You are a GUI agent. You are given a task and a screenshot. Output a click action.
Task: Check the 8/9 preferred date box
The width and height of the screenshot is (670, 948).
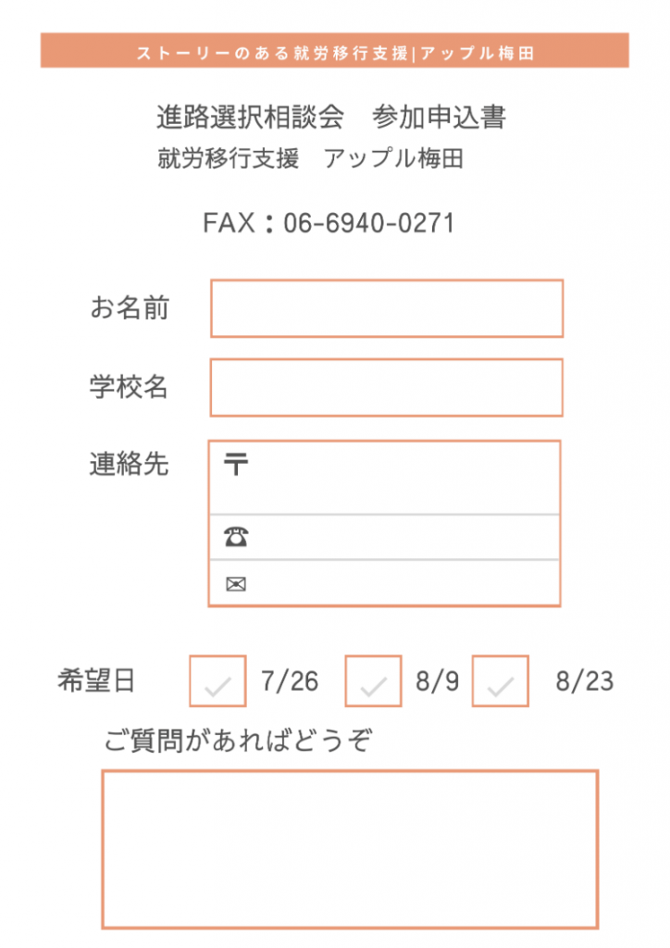[373, 680]
